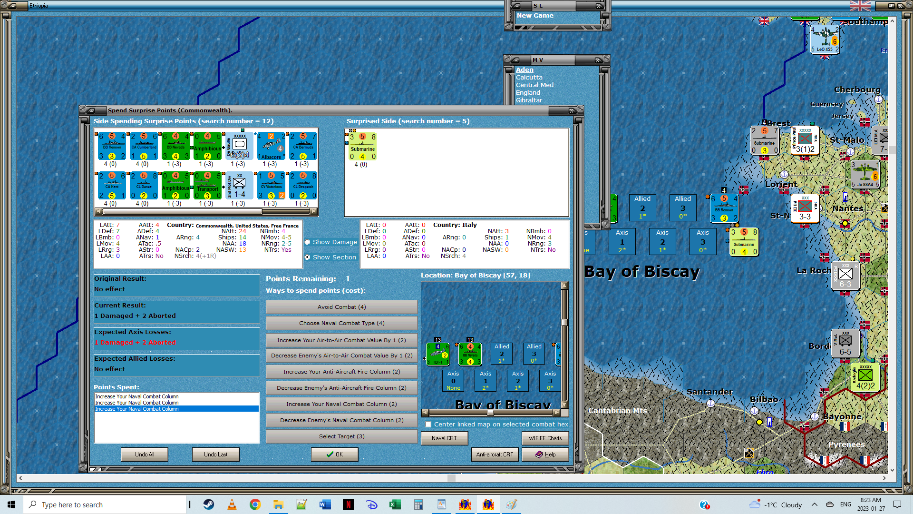Select the Show Section radio button

[308, 257]
